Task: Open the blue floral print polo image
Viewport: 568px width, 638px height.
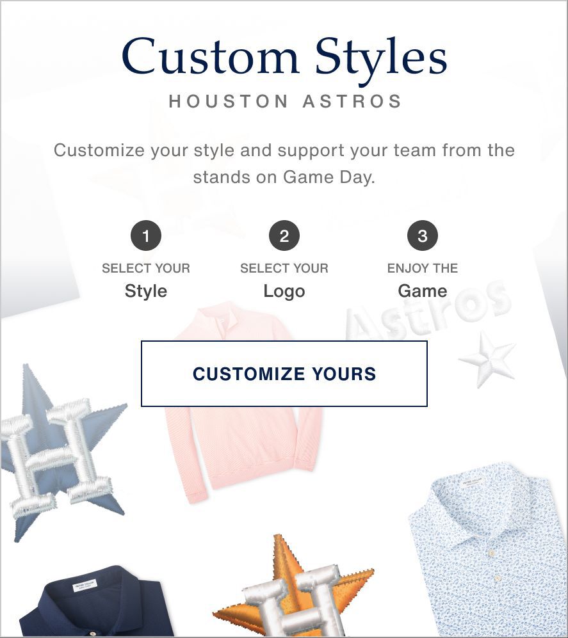Action: [488, 549]
